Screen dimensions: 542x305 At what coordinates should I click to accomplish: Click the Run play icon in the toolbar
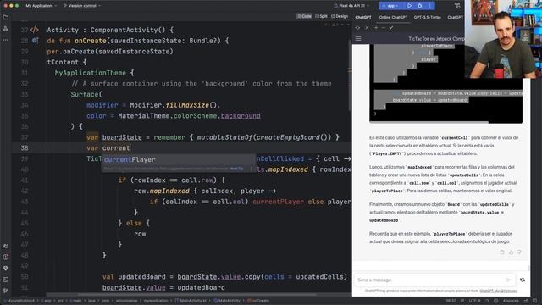point(409,6)
